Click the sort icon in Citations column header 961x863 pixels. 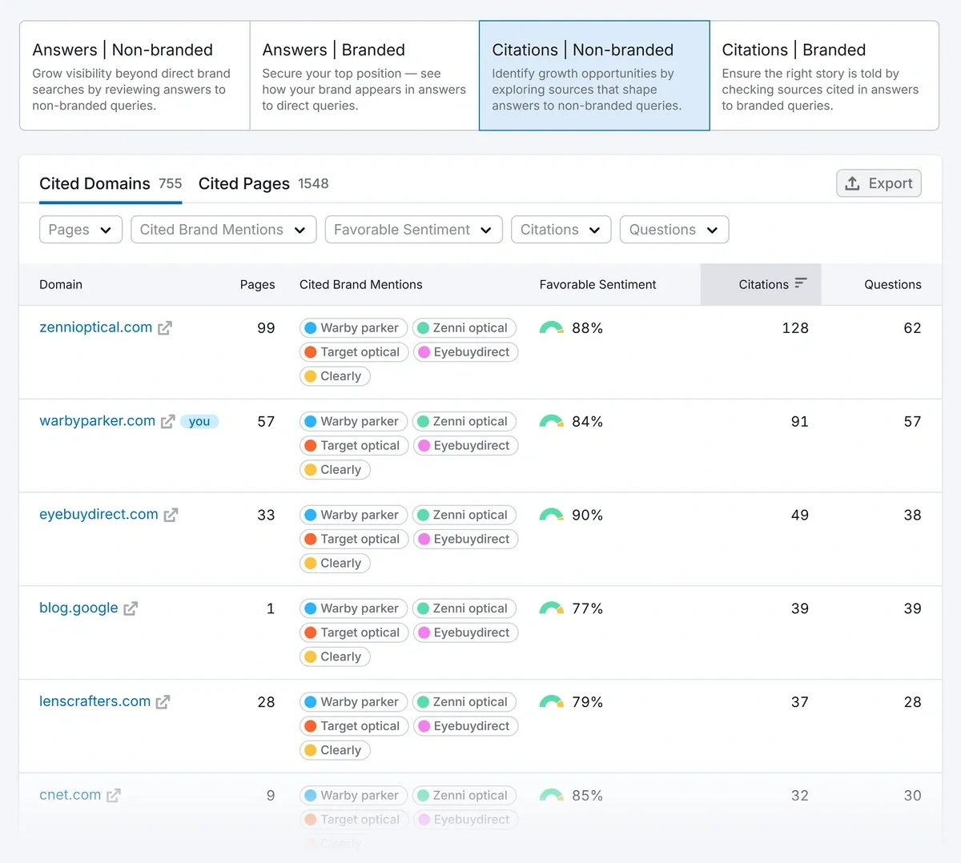[800, 283]
